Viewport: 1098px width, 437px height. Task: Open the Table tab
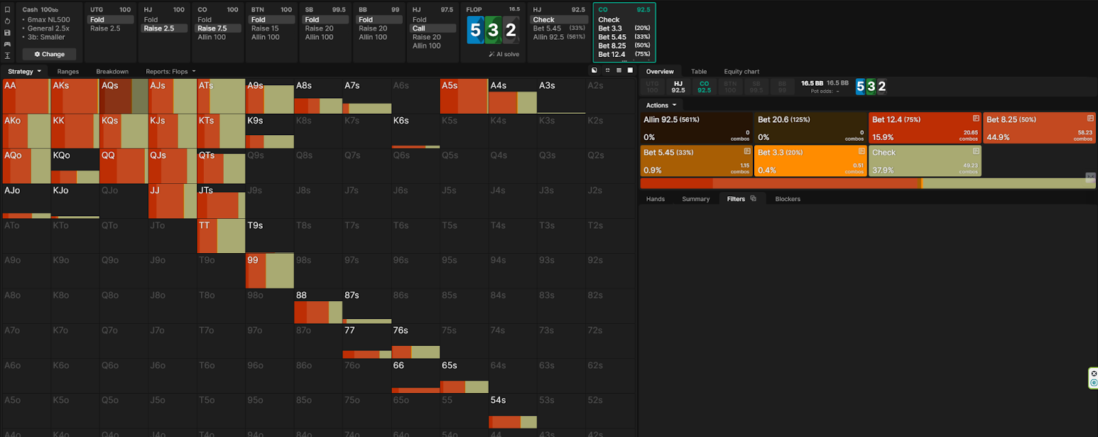(699, 71)
